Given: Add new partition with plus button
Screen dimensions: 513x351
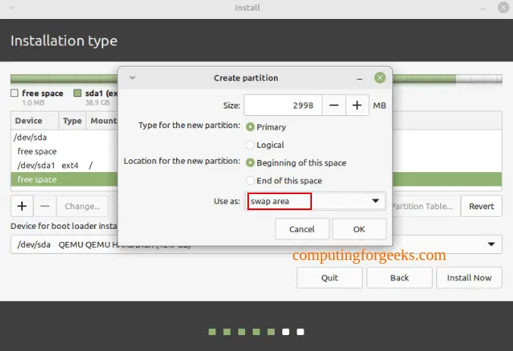Looking at the screenshot, I should (22, 206).
